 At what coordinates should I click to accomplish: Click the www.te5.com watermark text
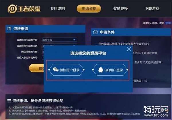pos(156,115)
